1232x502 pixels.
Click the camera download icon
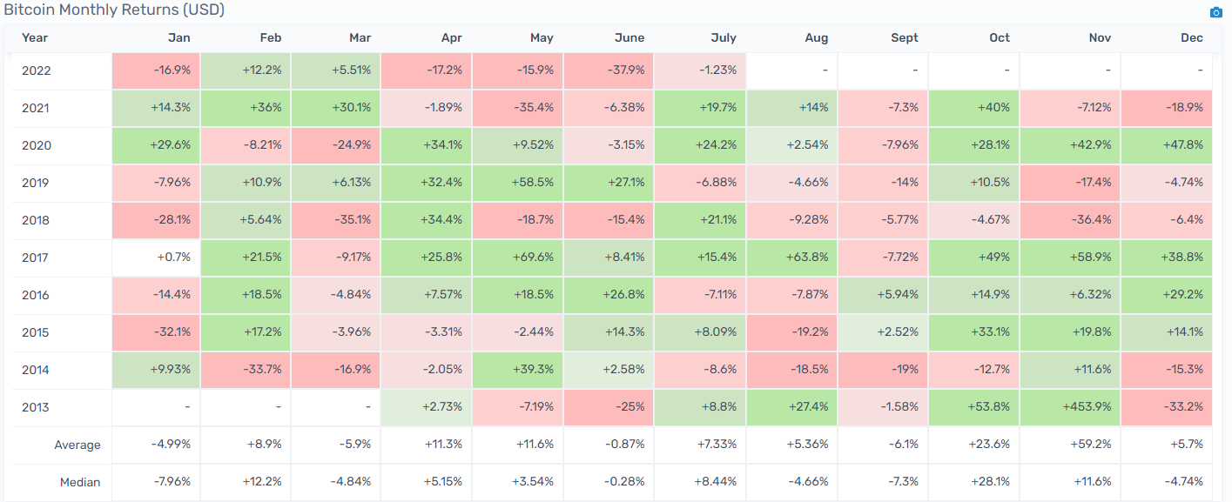coord(1216,12)
